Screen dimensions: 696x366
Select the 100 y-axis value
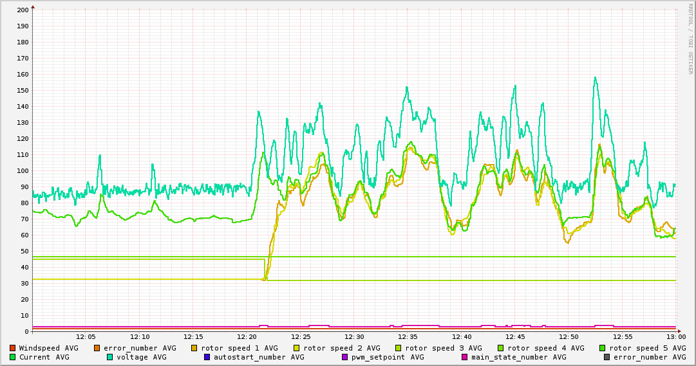click(23, 171)
